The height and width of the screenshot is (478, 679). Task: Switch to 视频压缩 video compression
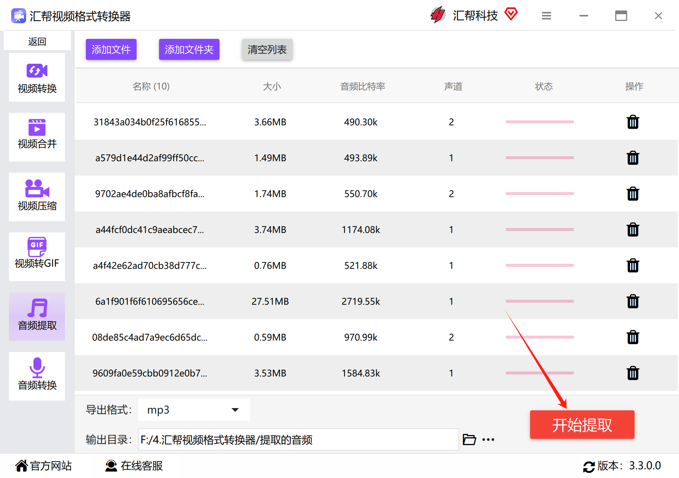37,197
